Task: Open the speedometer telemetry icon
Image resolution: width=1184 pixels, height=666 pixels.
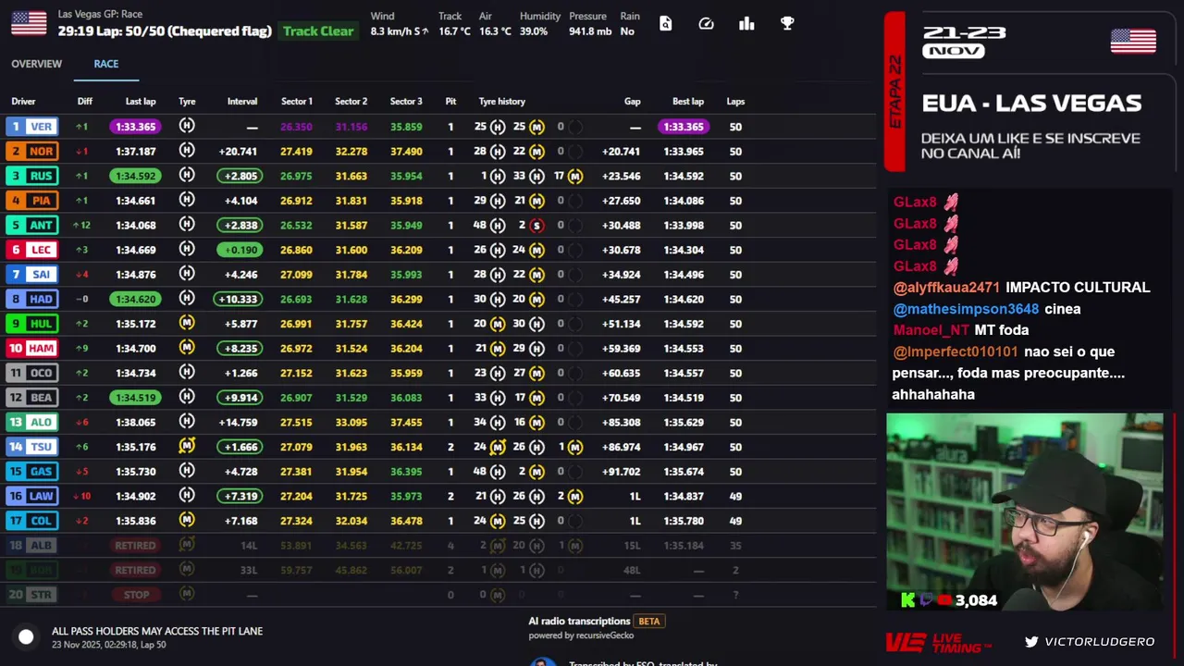Action: coord(706,24)
